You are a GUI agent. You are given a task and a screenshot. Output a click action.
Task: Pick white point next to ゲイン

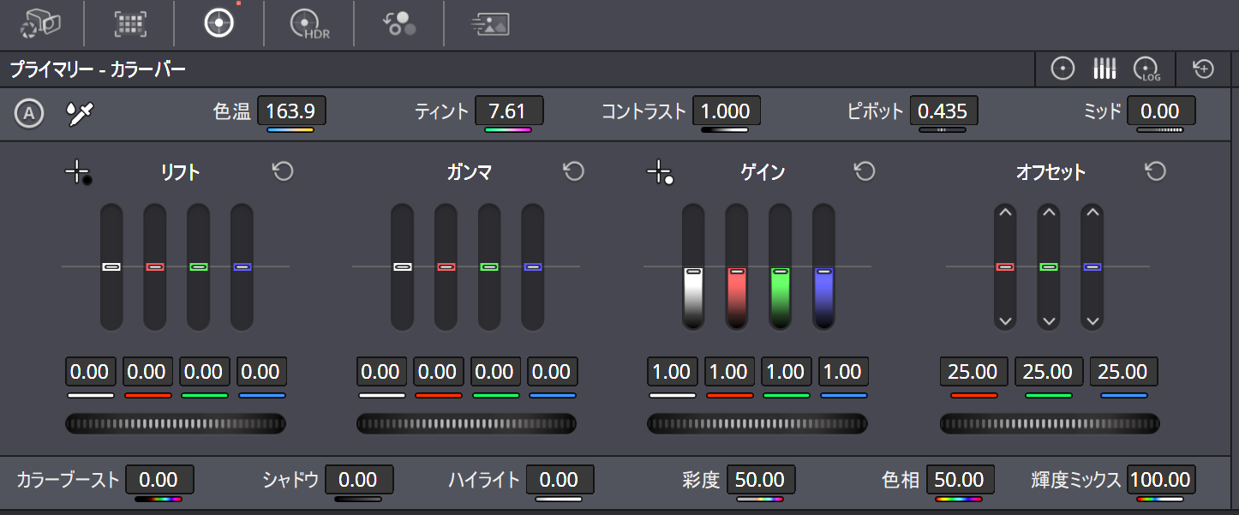660,172
